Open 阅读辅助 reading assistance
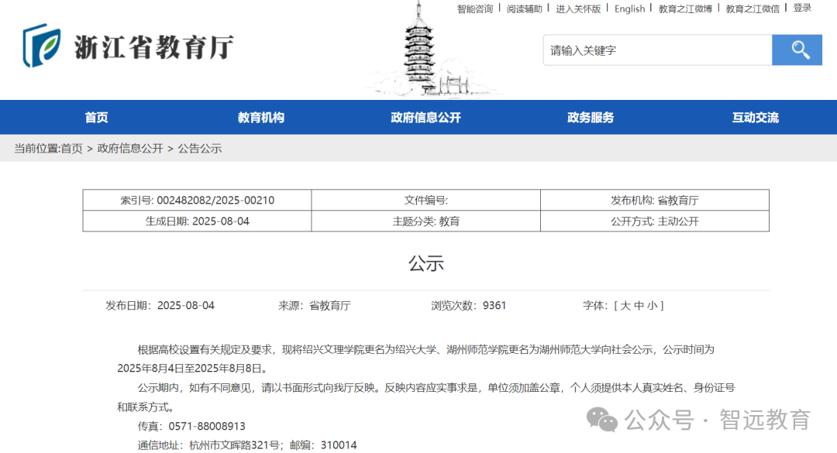Image resolution: width=837 pixels, height=453 pixels. coord(524,9)
